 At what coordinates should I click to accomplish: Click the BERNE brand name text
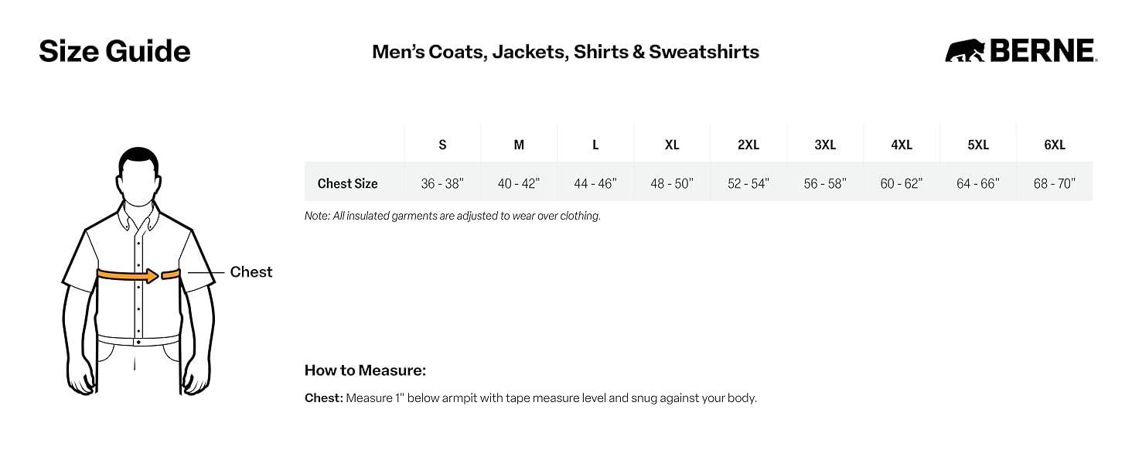(1043, 51)
